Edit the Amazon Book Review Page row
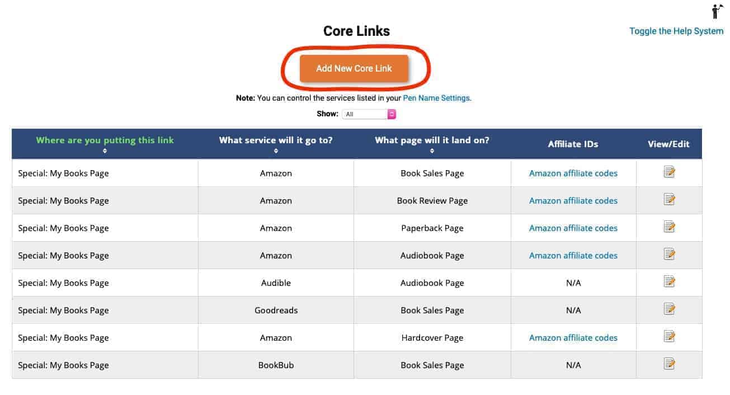The width and height of the screenshot is (730, 395). pos(669,200)
